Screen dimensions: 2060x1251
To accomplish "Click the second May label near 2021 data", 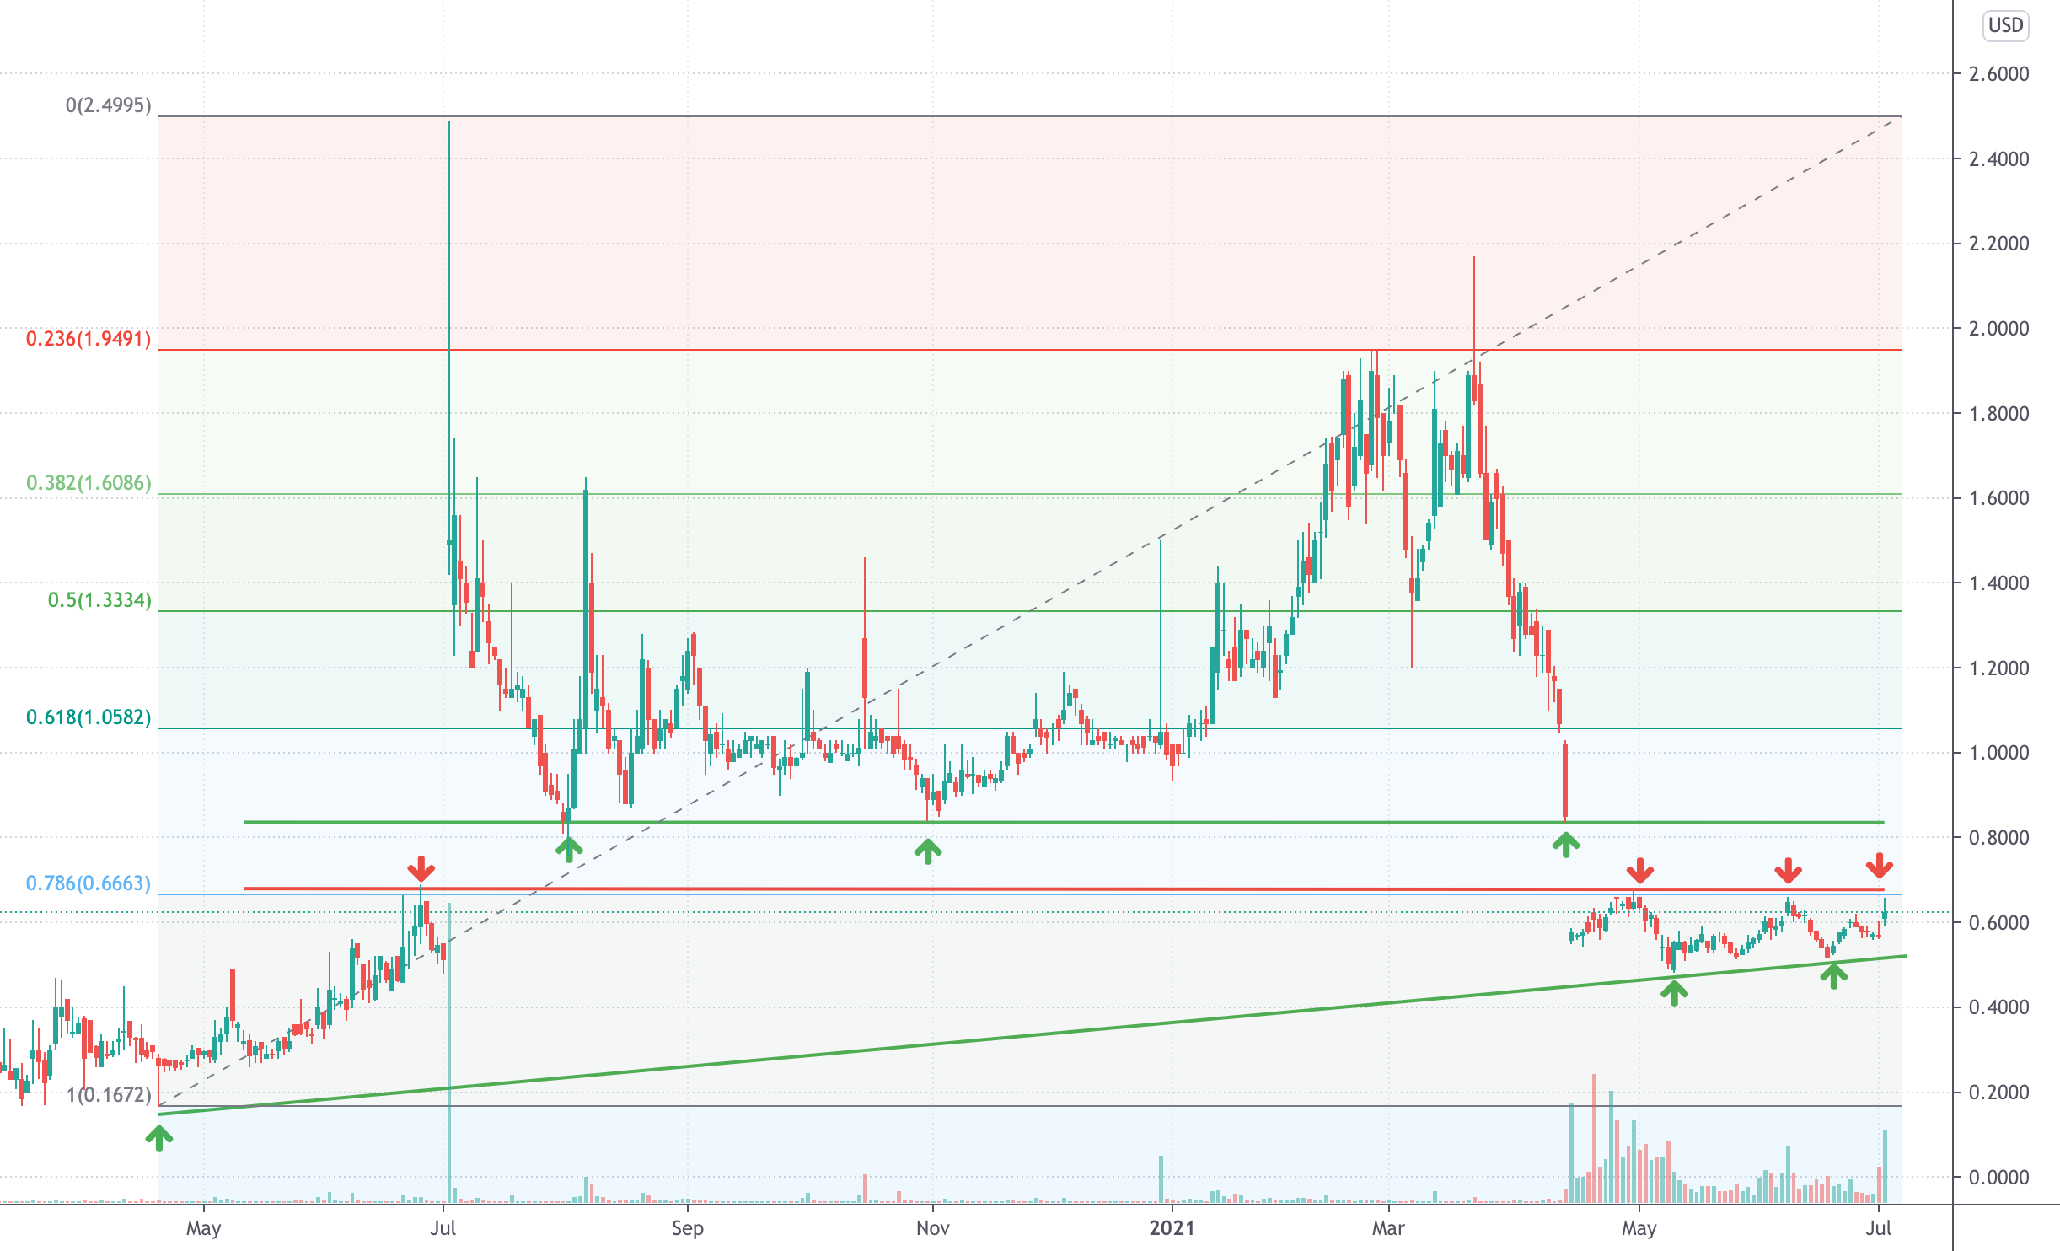I will 1639,1228.
